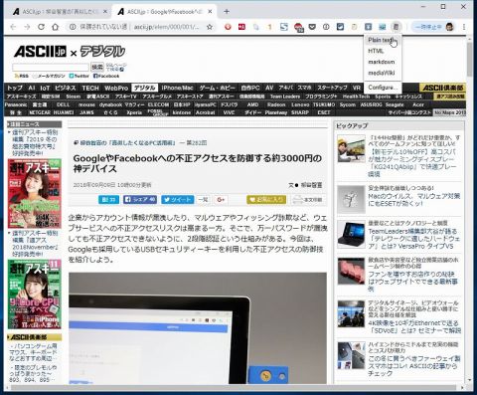The image size is (477, 395).
Task: Click the site info icon in address bar
Action: [x=73, y=27]
